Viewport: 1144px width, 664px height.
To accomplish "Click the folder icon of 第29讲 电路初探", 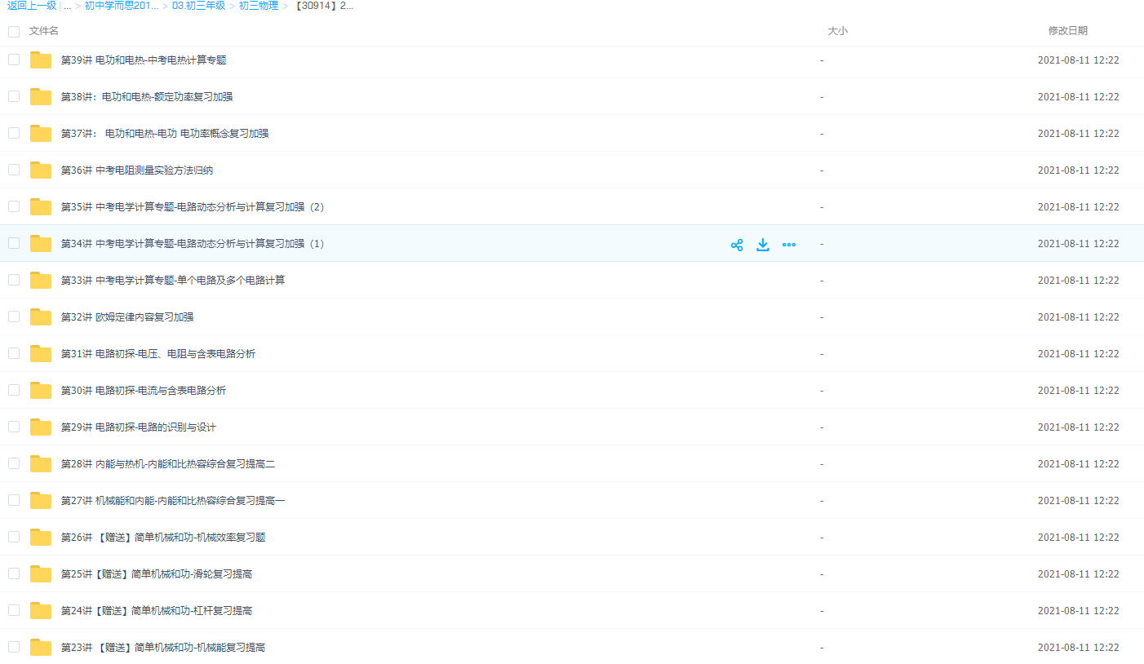I will point(41,427).
